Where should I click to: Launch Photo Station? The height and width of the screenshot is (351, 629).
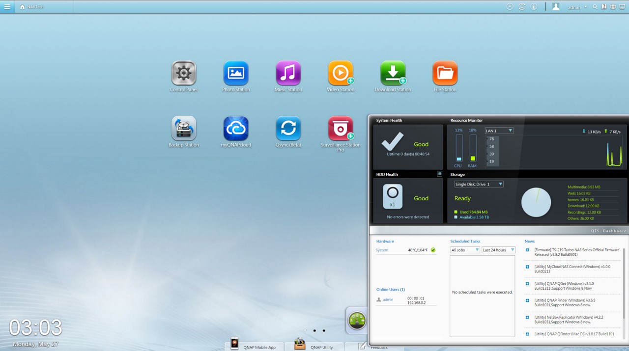[x=236, y=73]
